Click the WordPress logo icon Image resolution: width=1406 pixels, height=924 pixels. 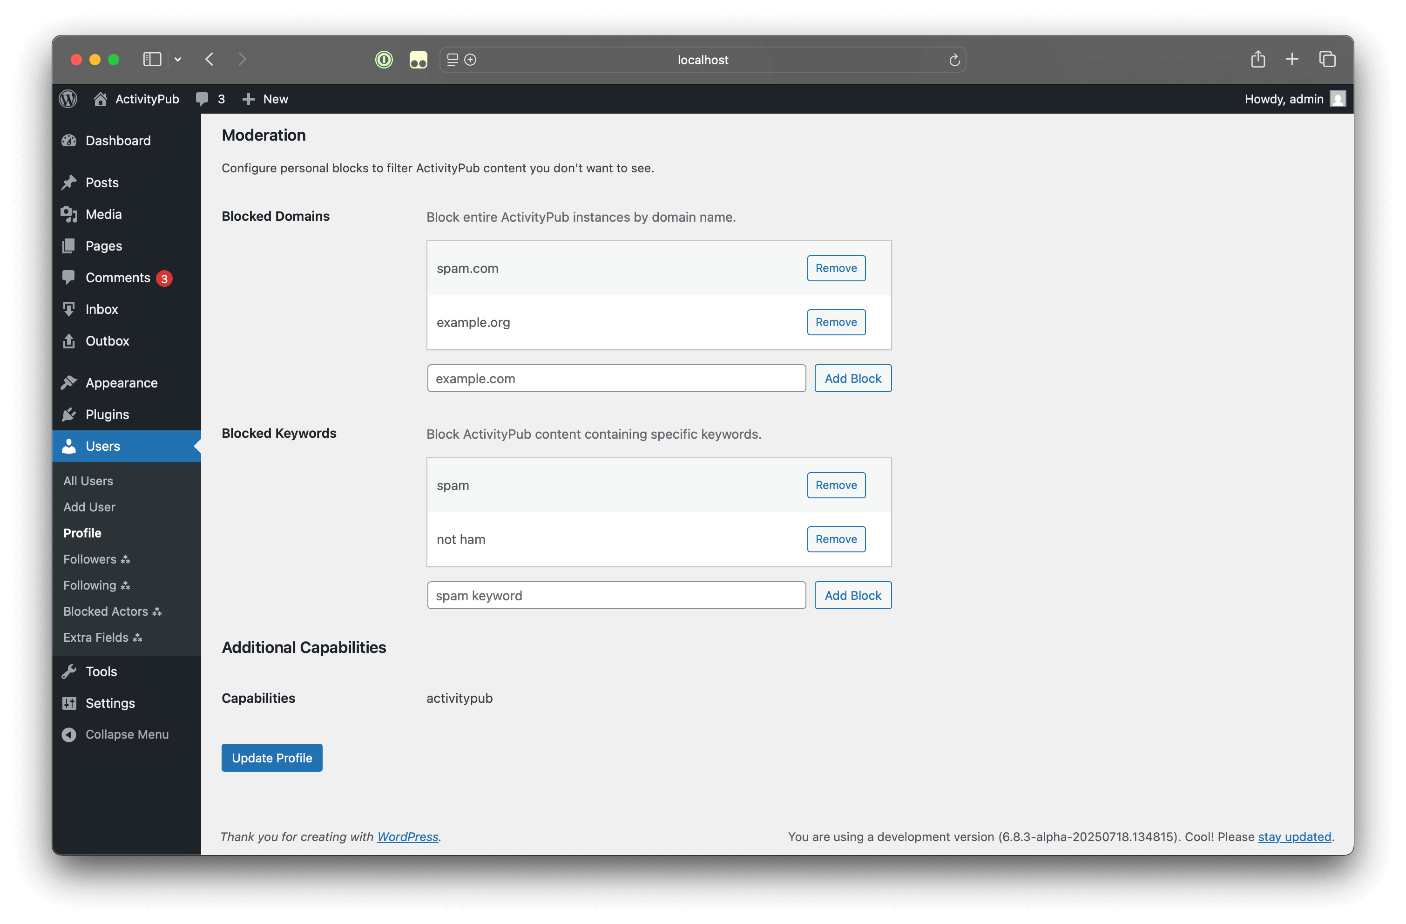pos(68,99)
